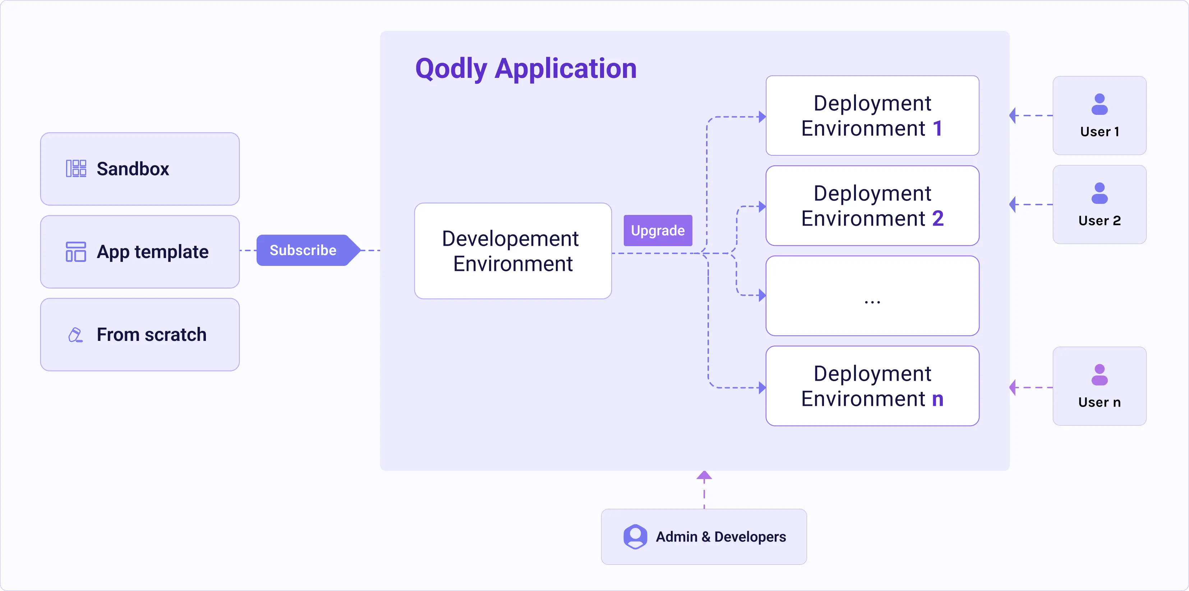Click the User 1 text label
Viewport: 1189px width, 591px height.
1100,132
